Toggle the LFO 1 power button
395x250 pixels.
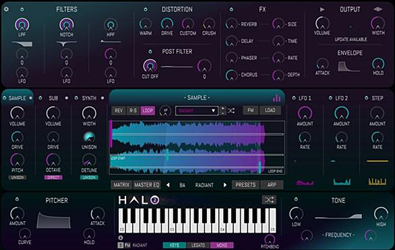pos(294,98)
